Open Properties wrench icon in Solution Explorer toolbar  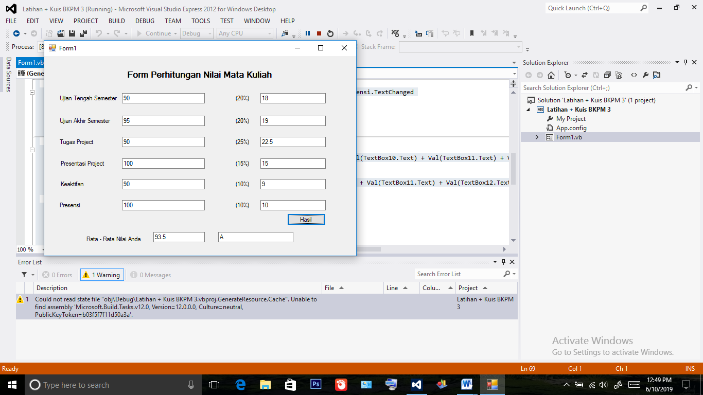tap(645, 75)
